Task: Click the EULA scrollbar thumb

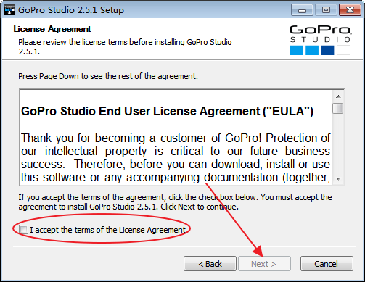Action: click(338, 108)
